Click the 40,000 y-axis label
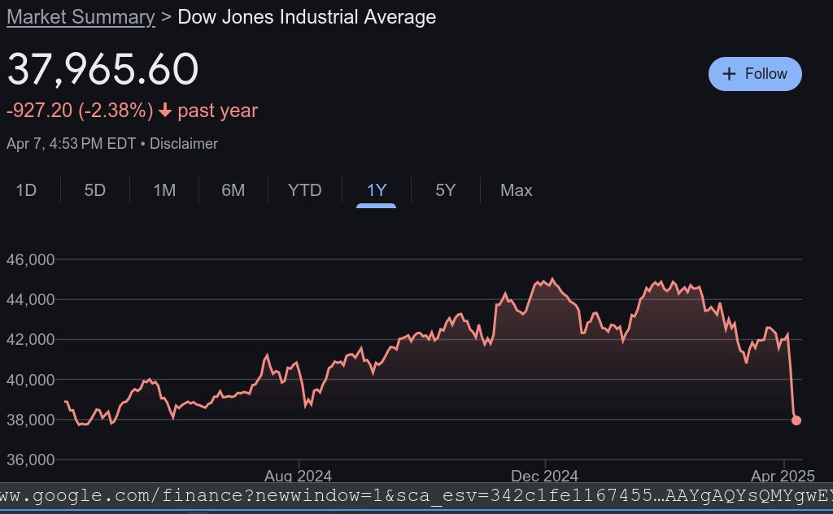 30,380
